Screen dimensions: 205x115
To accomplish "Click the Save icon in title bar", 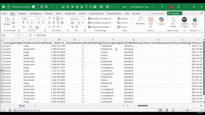I will pyautogui.click(x=42, y=7).
